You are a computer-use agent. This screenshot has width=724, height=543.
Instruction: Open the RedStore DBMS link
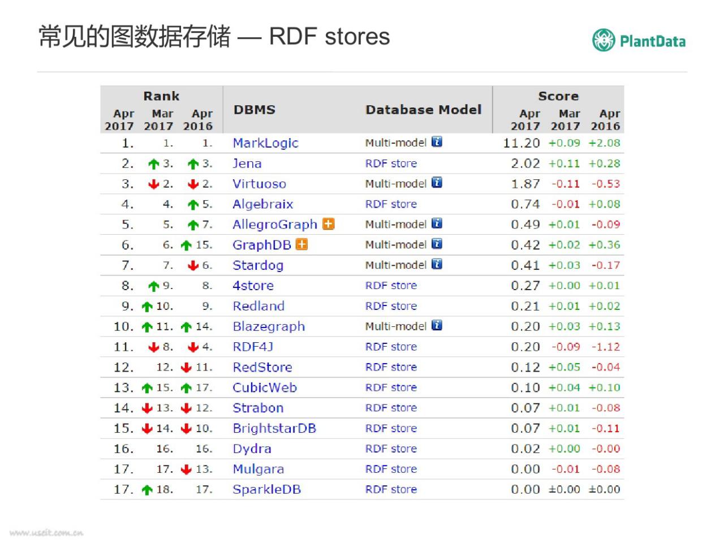(x=262, y=367)
